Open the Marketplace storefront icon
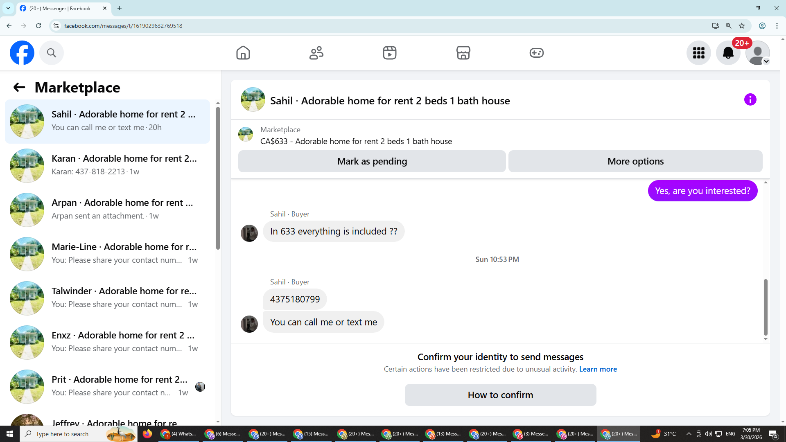The image size is (786, 442). click(x=463, y=53)
